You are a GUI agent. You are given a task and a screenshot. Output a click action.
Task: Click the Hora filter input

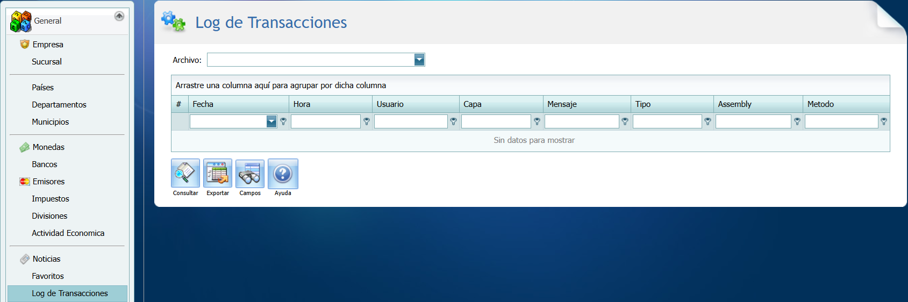tap(326, 121)
